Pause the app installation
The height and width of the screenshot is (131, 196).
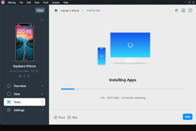click(59, 117)
